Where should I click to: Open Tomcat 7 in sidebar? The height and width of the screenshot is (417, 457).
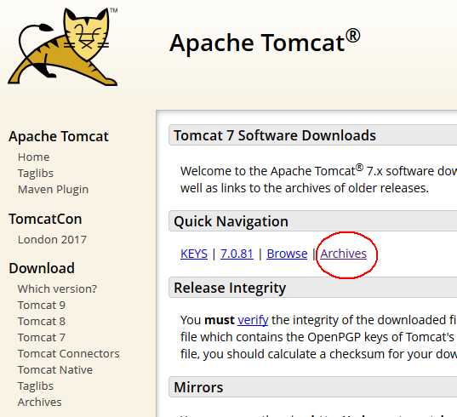(42, 338)
